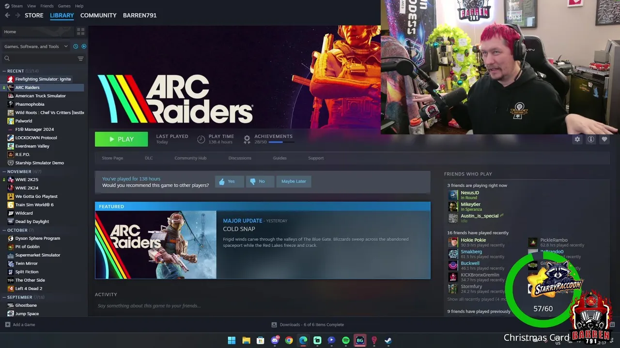
Task: Open the Support link
Action: pos(316,158)
